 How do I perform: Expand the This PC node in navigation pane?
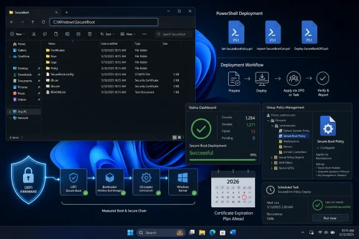(x=10, y=111)
